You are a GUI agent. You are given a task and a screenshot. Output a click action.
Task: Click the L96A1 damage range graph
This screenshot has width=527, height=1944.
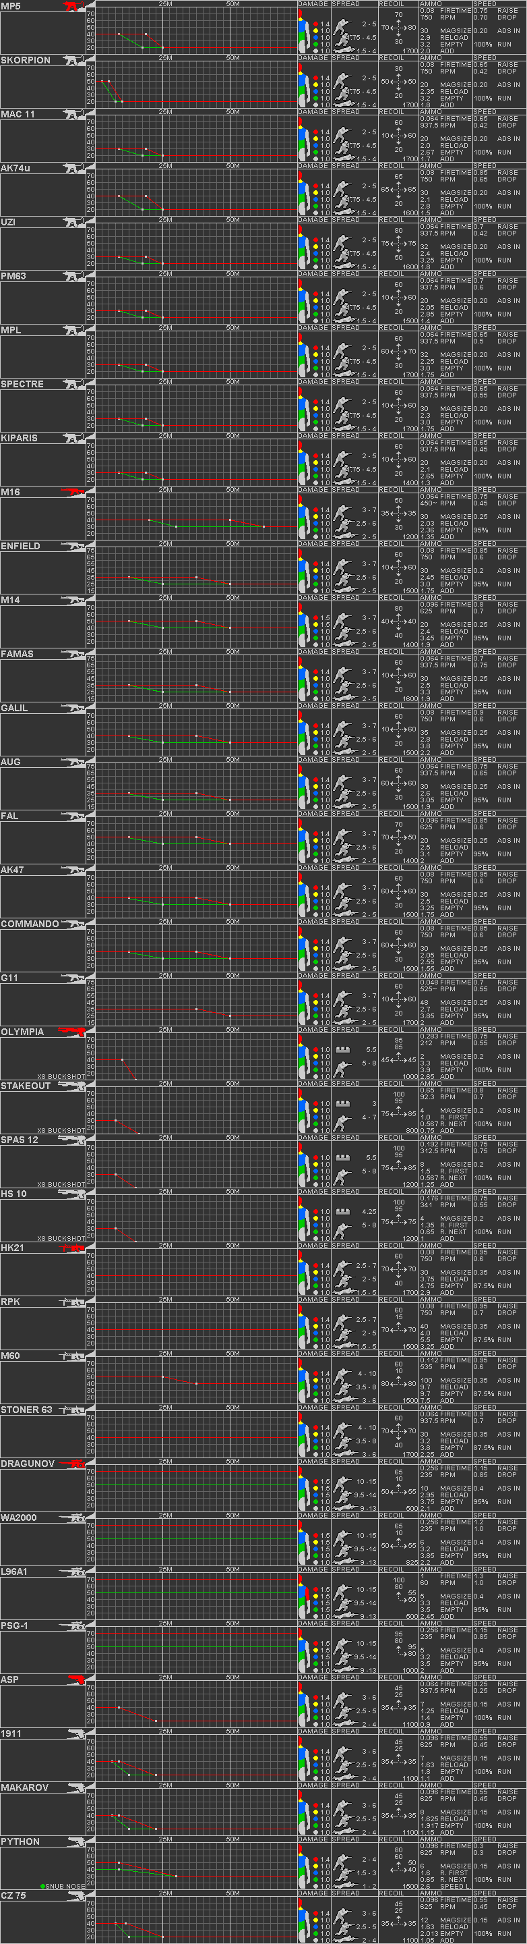197,1596
